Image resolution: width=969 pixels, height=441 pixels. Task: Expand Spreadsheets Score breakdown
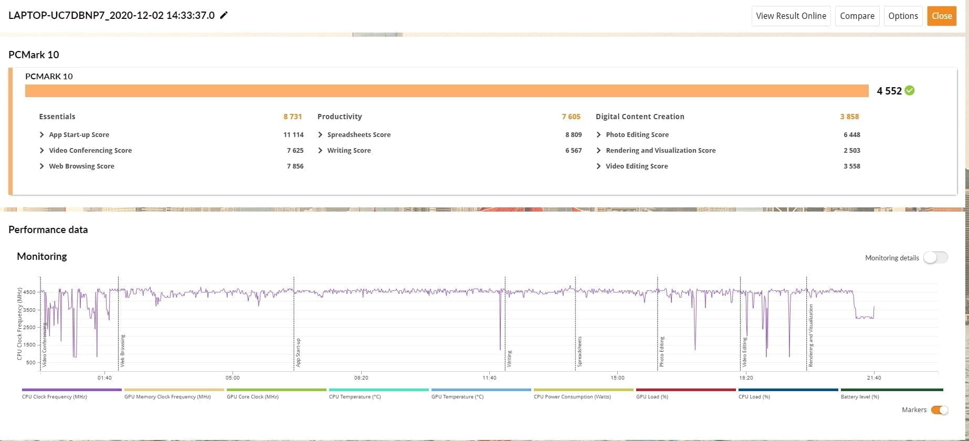320,135
